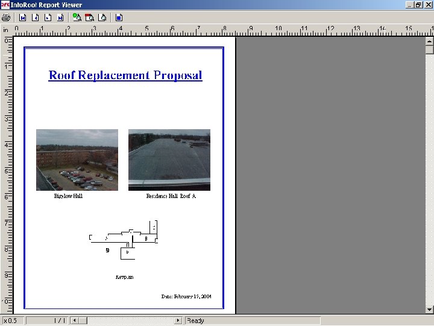Click the third magnifier page zoom icon

click(x=102, y=18)
